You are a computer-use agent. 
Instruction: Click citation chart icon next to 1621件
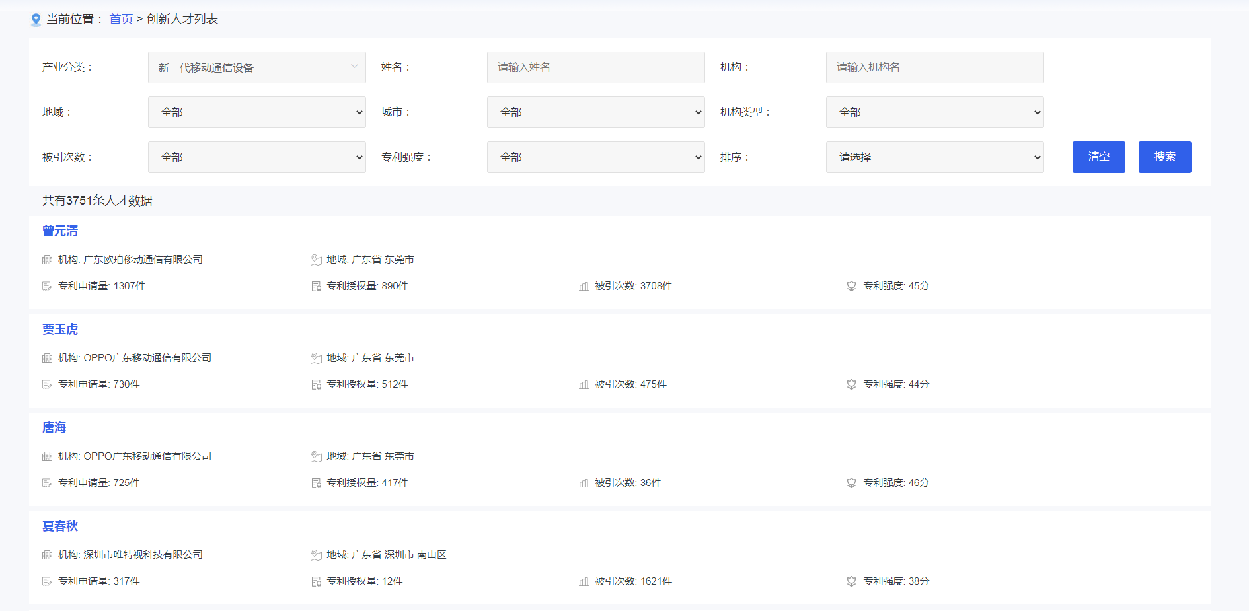[x=584, y=582]
